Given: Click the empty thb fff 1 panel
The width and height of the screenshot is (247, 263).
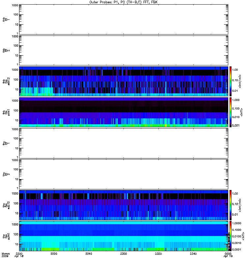Looking at the screenshot, I should point(123,19).
